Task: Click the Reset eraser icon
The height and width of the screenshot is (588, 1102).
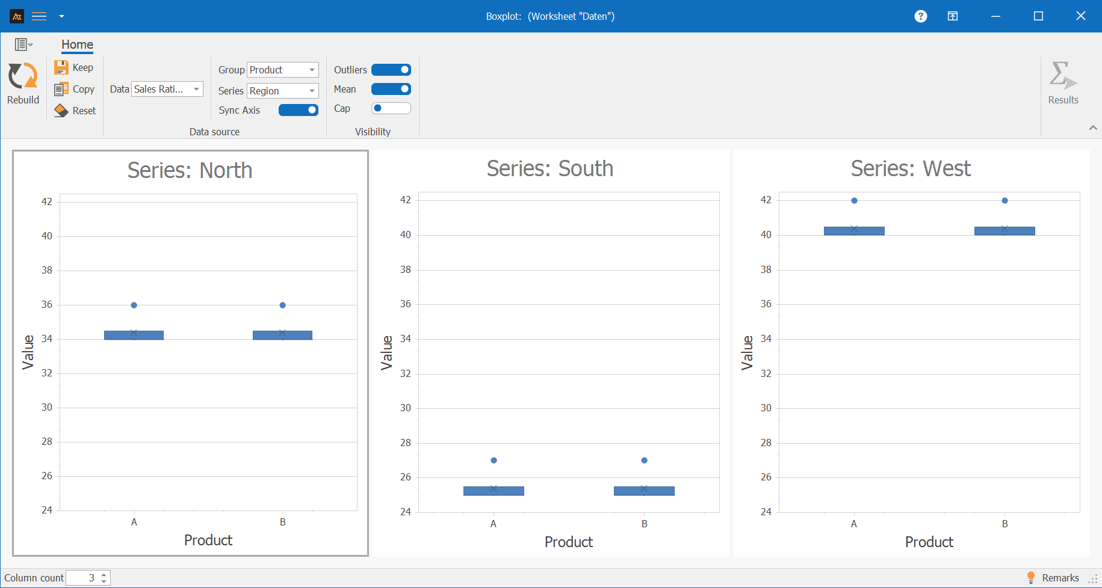Action: pos(61,111)
